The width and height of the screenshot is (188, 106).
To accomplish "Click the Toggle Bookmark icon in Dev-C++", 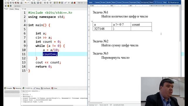I will click(51, 3).
